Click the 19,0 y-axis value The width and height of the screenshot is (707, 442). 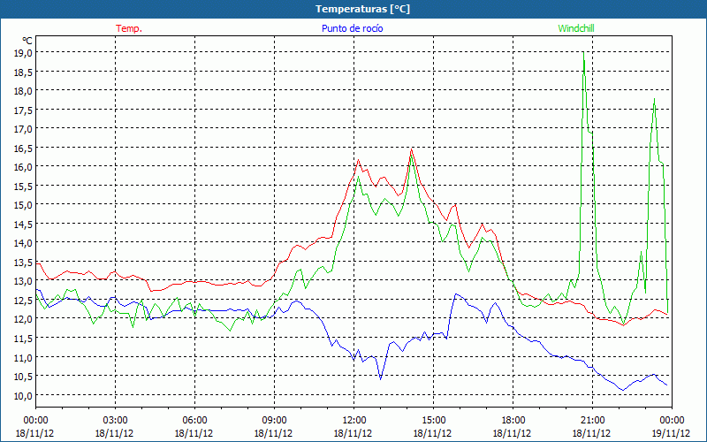pyautogui.click(x=24, y=53)
